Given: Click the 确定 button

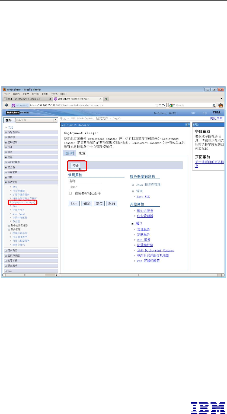Looking at the screenshot, I should (x=87, y=203).
